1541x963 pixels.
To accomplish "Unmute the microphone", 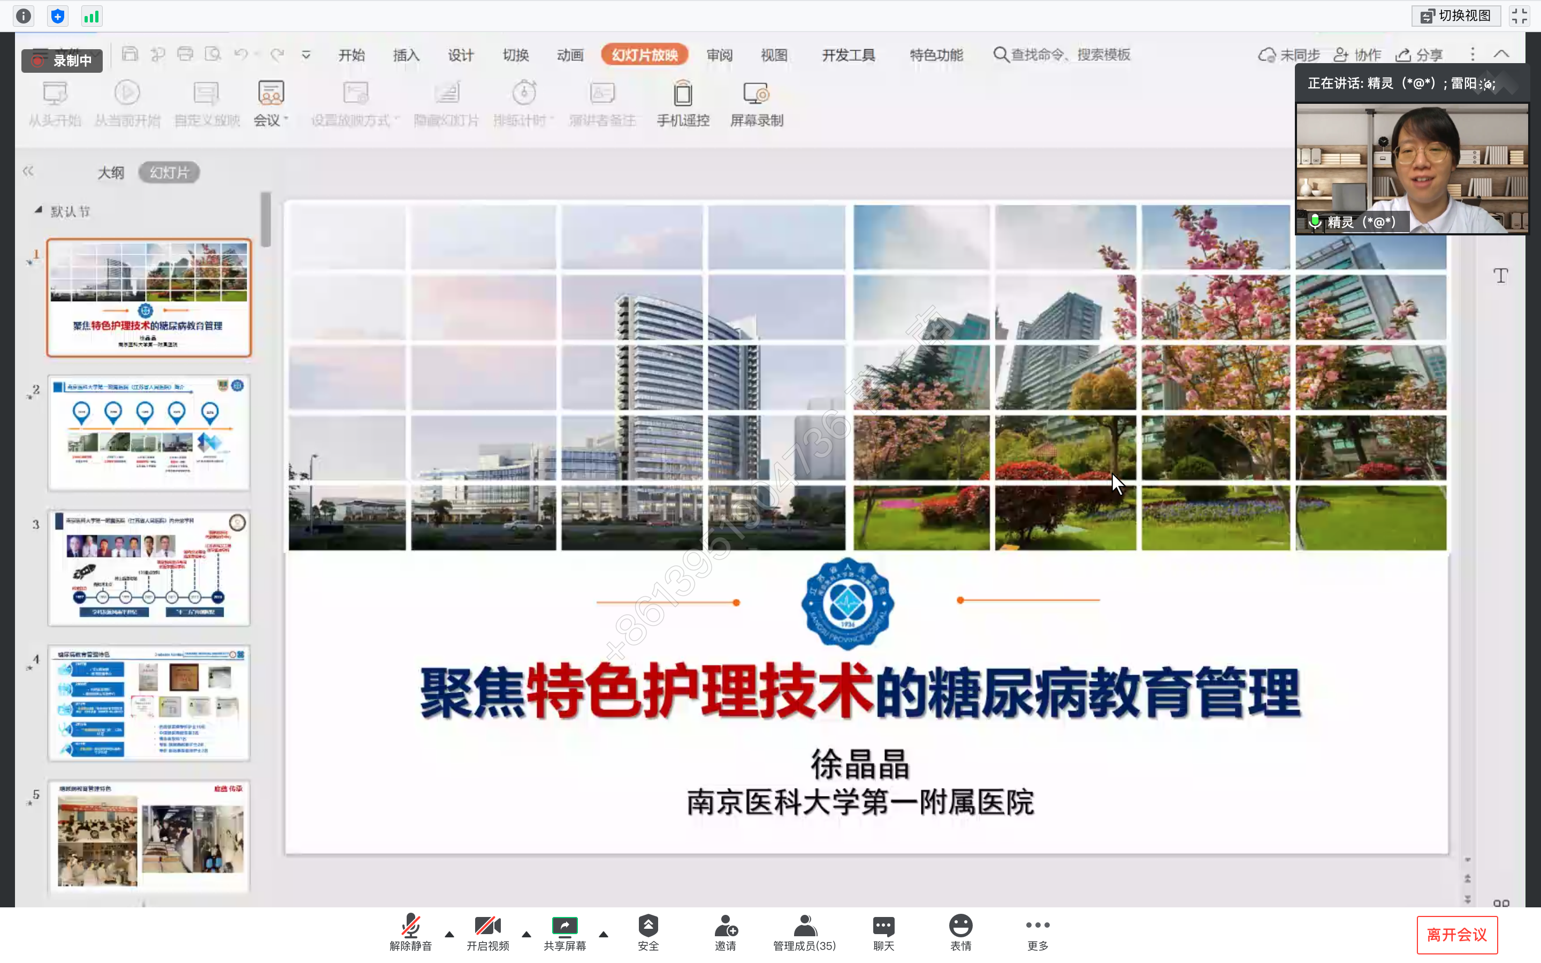I will pyautogui.click(x=411, y=927).
